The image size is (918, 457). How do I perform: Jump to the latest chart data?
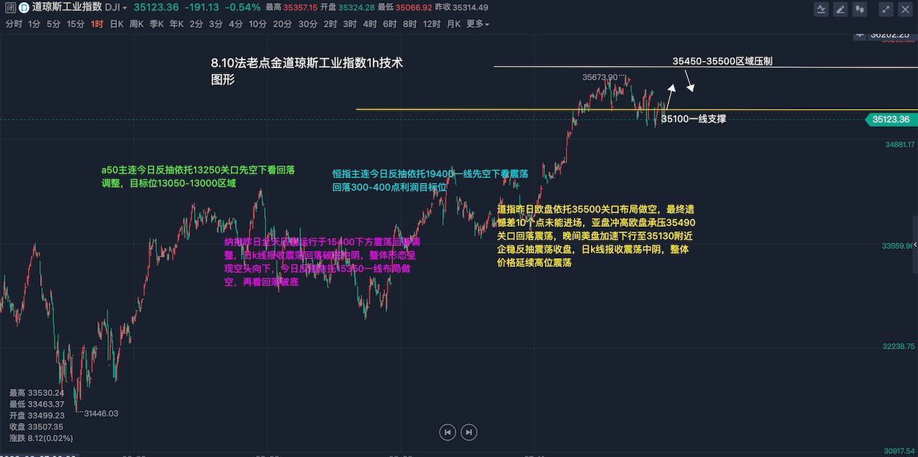tap(468, 432)
